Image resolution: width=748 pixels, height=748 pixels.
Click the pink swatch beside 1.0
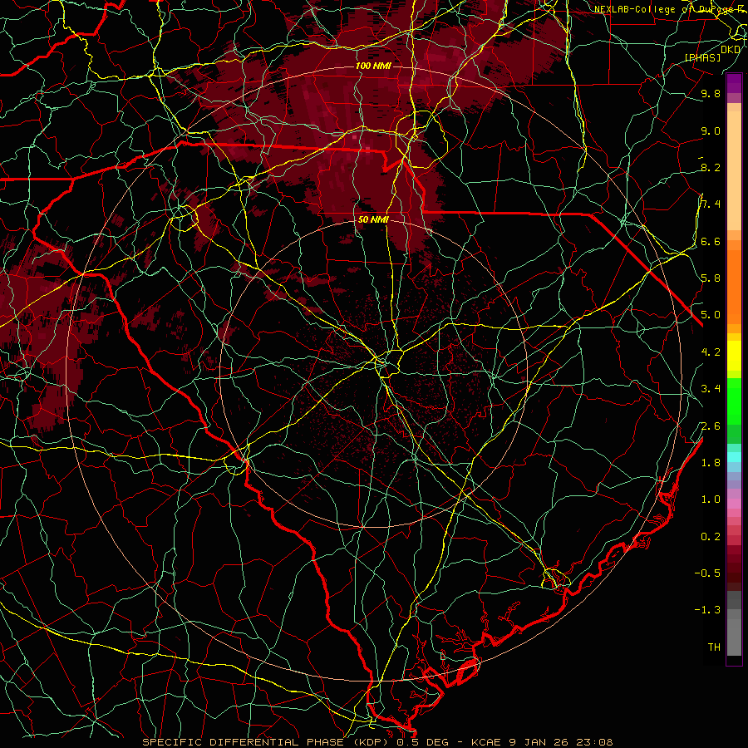point(734,504)
